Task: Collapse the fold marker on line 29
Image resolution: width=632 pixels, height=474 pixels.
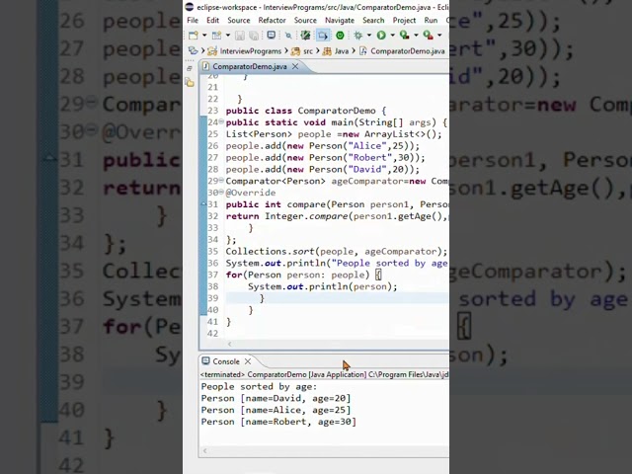Action: pos(221,181)
